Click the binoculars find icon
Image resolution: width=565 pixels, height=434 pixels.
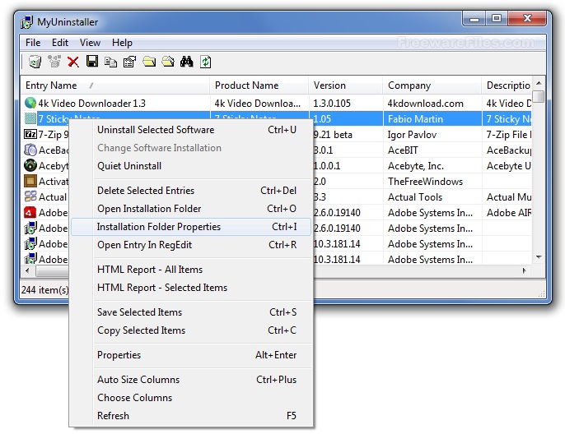click(x=187, y=62)
